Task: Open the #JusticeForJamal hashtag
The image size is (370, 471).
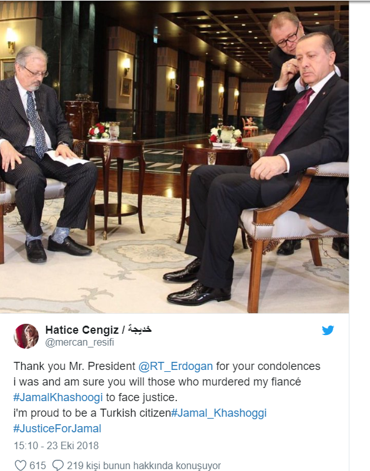Action: pos(57,429)
